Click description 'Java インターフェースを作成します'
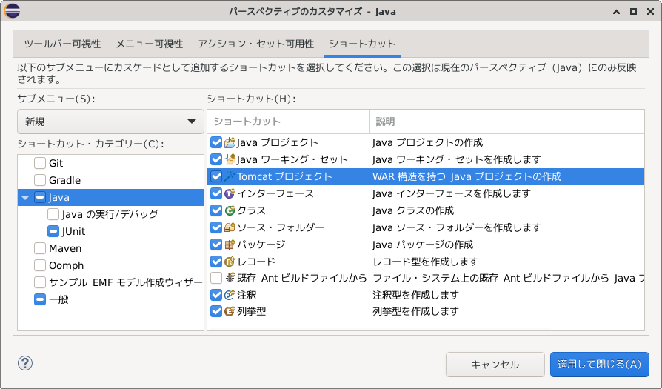This screenshot has width=662, height=389. pos(451,193)
